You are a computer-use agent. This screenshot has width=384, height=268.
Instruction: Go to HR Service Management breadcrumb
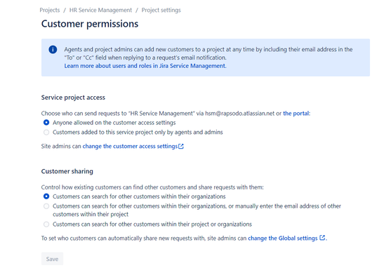(x=100, y=10)
